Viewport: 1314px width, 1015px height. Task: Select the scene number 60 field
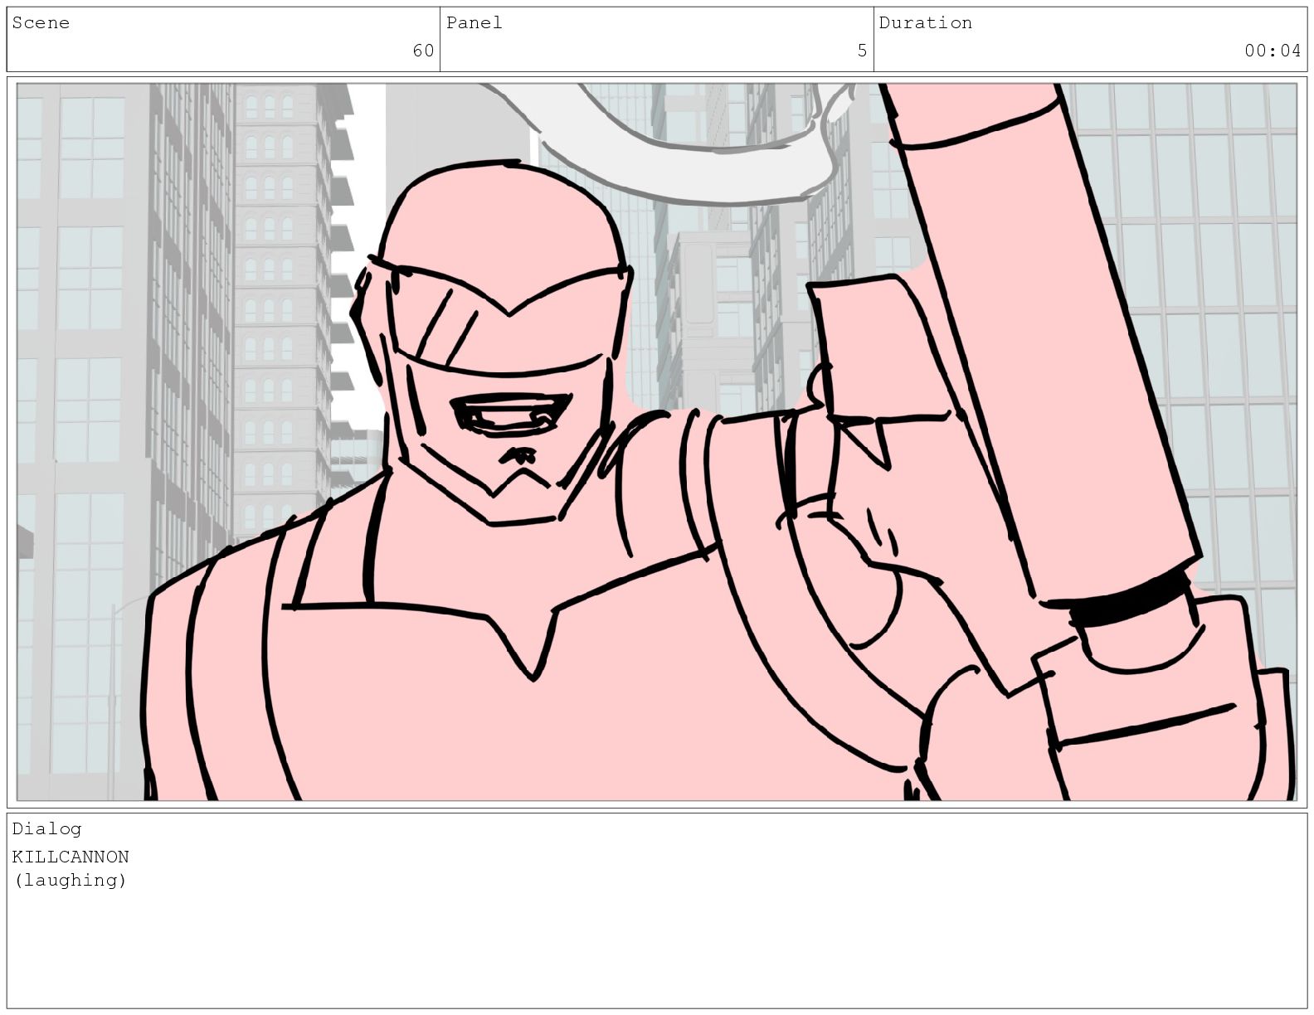point(423,51)
